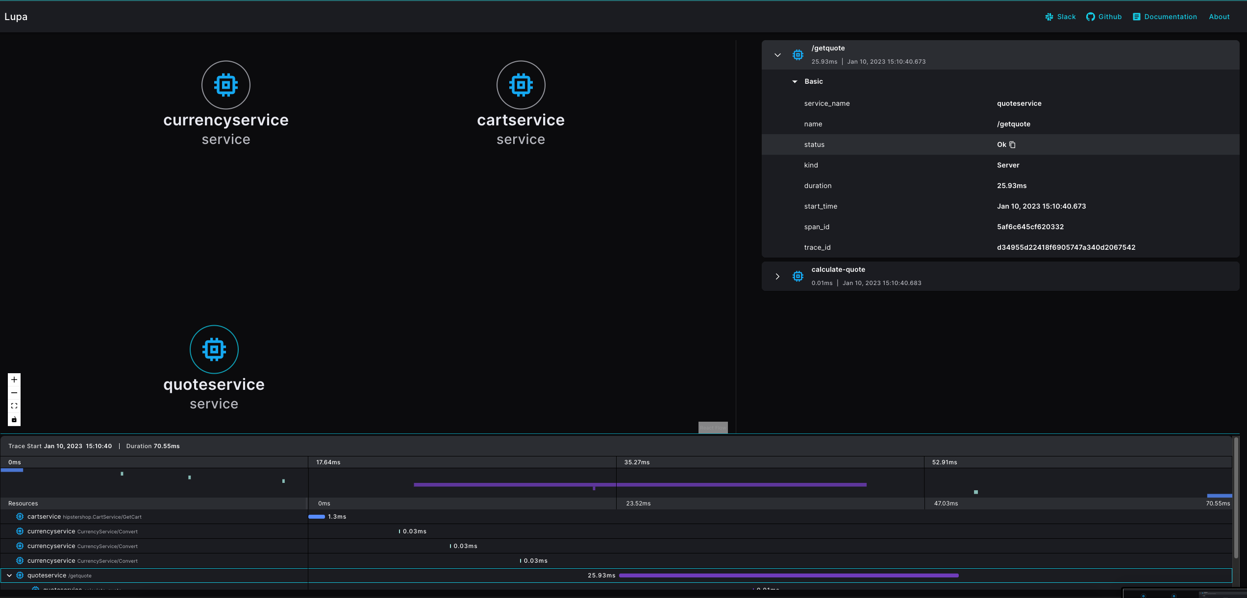Zoom in the service graph

pyautogui.click(x=14, y=380)
